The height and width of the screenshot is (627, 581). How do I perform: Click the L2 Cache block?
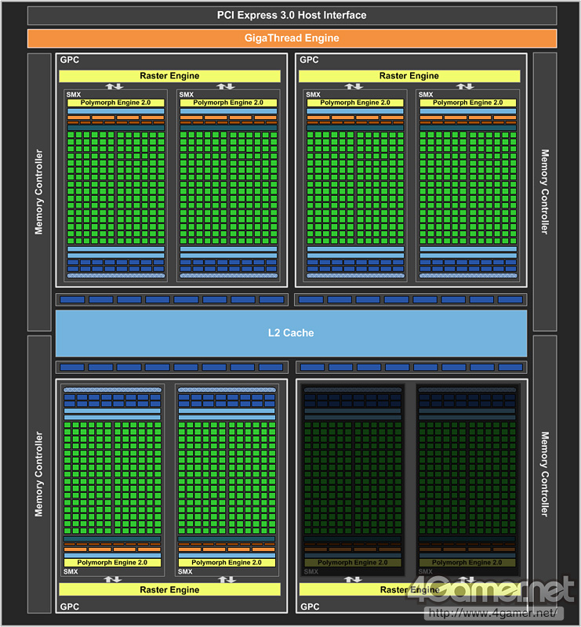(292, 333)
